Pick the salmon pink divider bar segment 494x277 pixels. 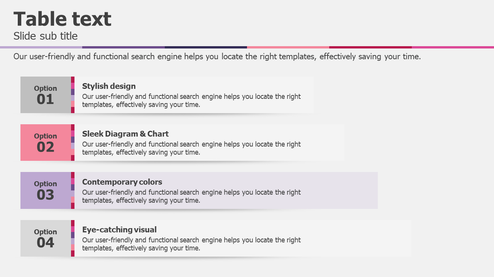(288, 47)
